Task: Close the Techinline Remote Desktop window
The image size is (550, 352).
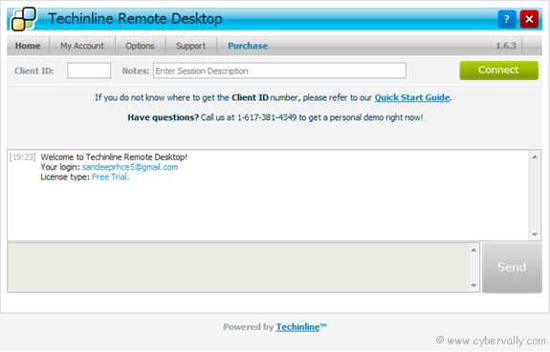Action: tap(529, 19)
